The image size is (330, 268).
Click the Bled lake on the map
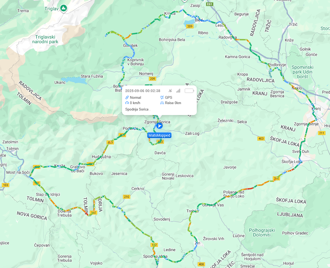pos(189,22)
